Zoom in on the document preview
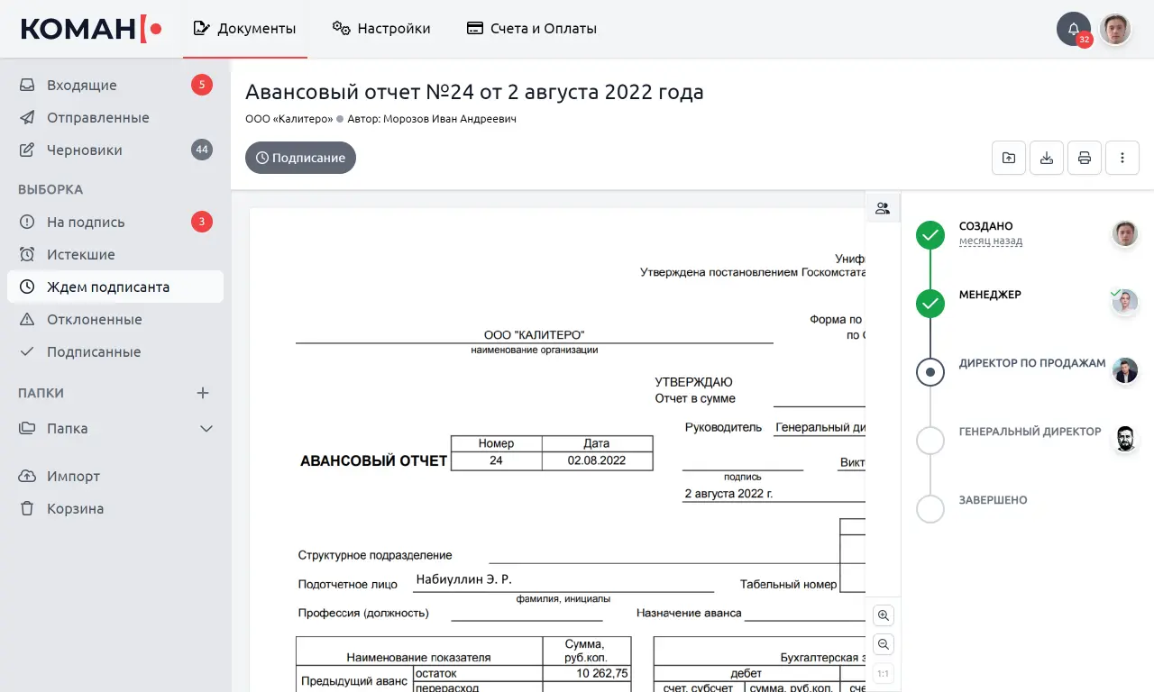1154x692 pixels. pyautogui.click(x=884, y=615)
